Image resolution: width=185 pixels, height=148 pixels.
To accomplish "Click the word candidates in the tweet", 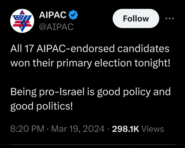I will point(143,49).
